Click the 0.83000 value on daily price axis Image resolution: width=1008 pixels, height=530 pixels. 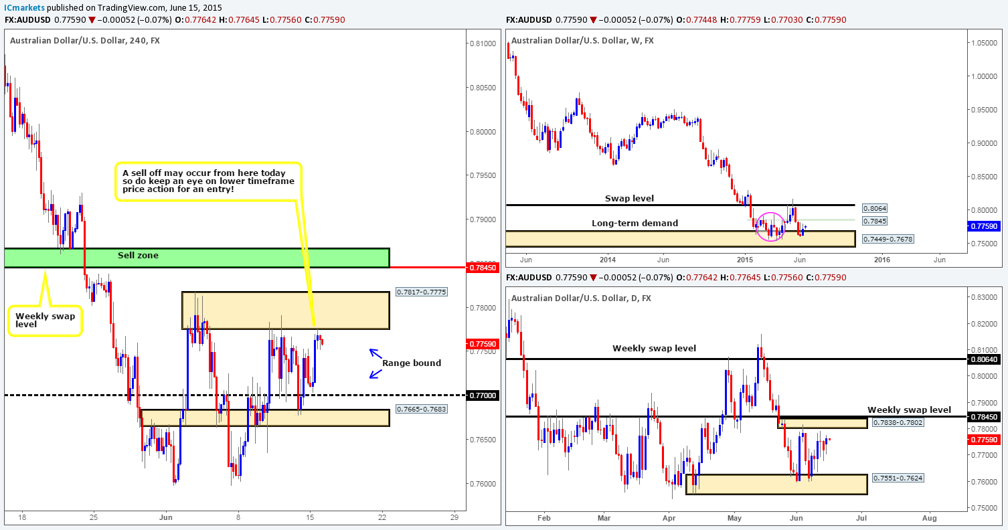tap(983, 297)
